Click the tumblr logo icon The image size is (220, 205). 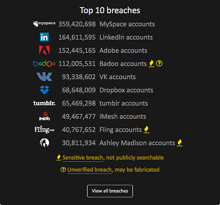44,103
